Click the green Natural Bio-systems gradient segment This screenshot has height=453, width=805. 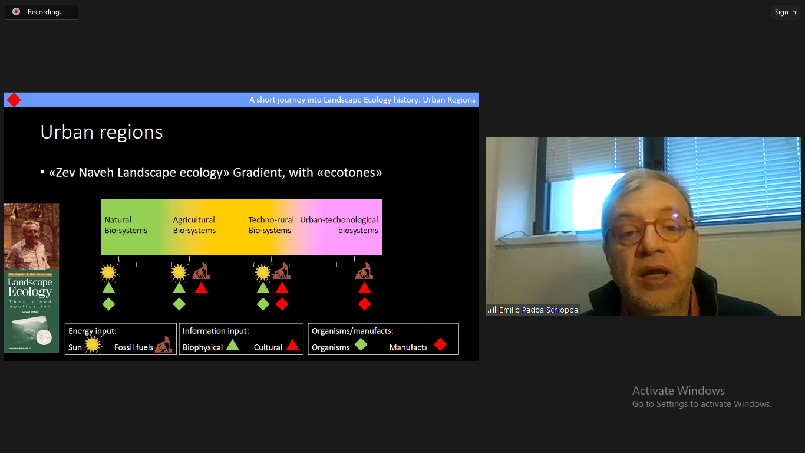127,226
